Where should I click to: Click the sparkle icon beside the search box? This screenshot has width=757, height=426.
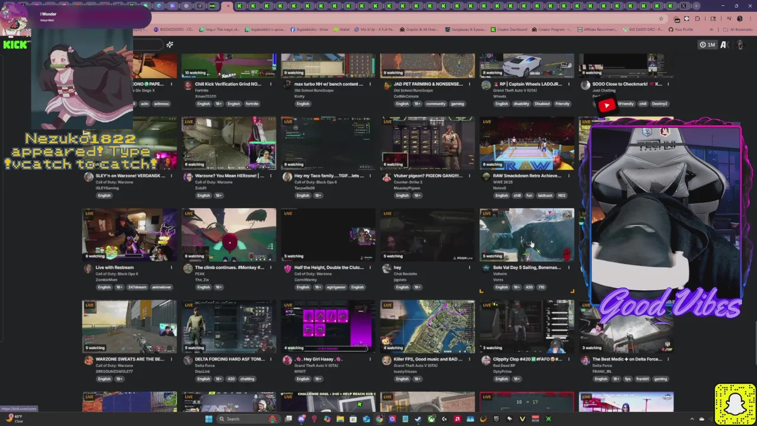[170, 44]
